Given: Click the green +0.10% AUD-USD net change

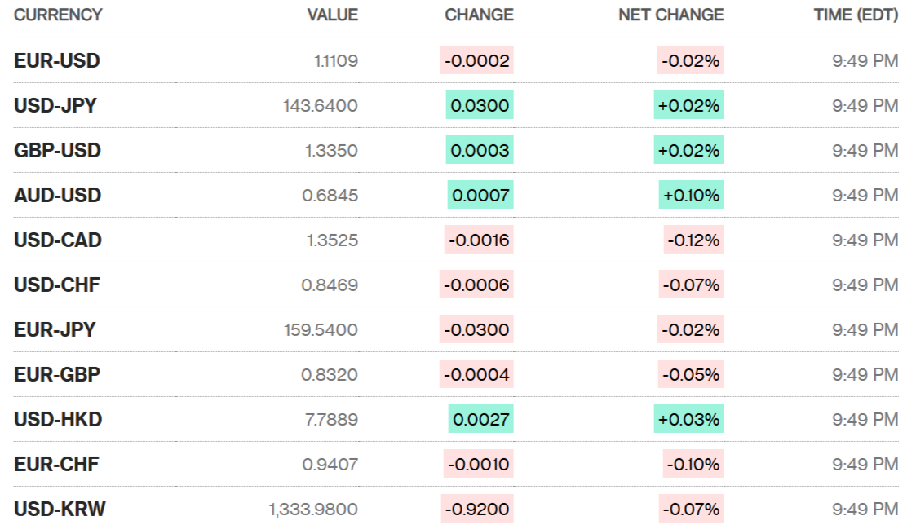Looking at the screenshot, I should click(690, 196).
